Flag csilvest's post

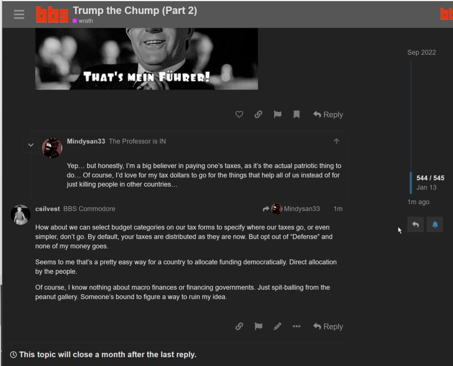[x=258, y=327]
